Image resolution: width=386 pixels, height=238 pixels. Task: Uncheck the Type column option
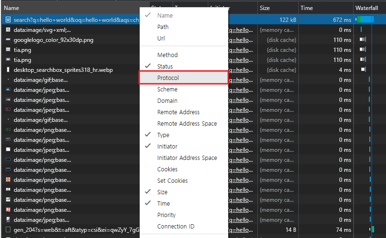point(183,135)
